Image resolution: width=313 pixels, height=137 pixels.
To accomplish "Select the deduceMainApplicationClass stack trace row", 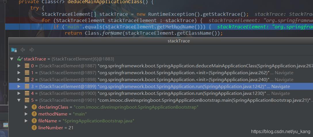I will (161, 66).
